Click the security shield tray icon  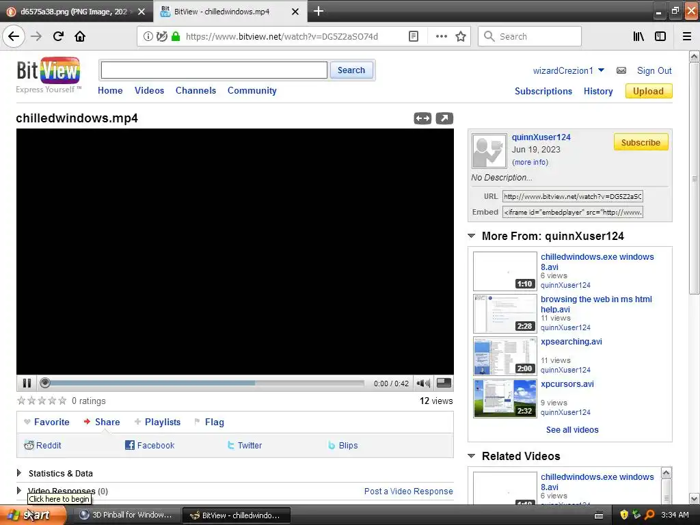pyautogui.click(x=624, y=515)
